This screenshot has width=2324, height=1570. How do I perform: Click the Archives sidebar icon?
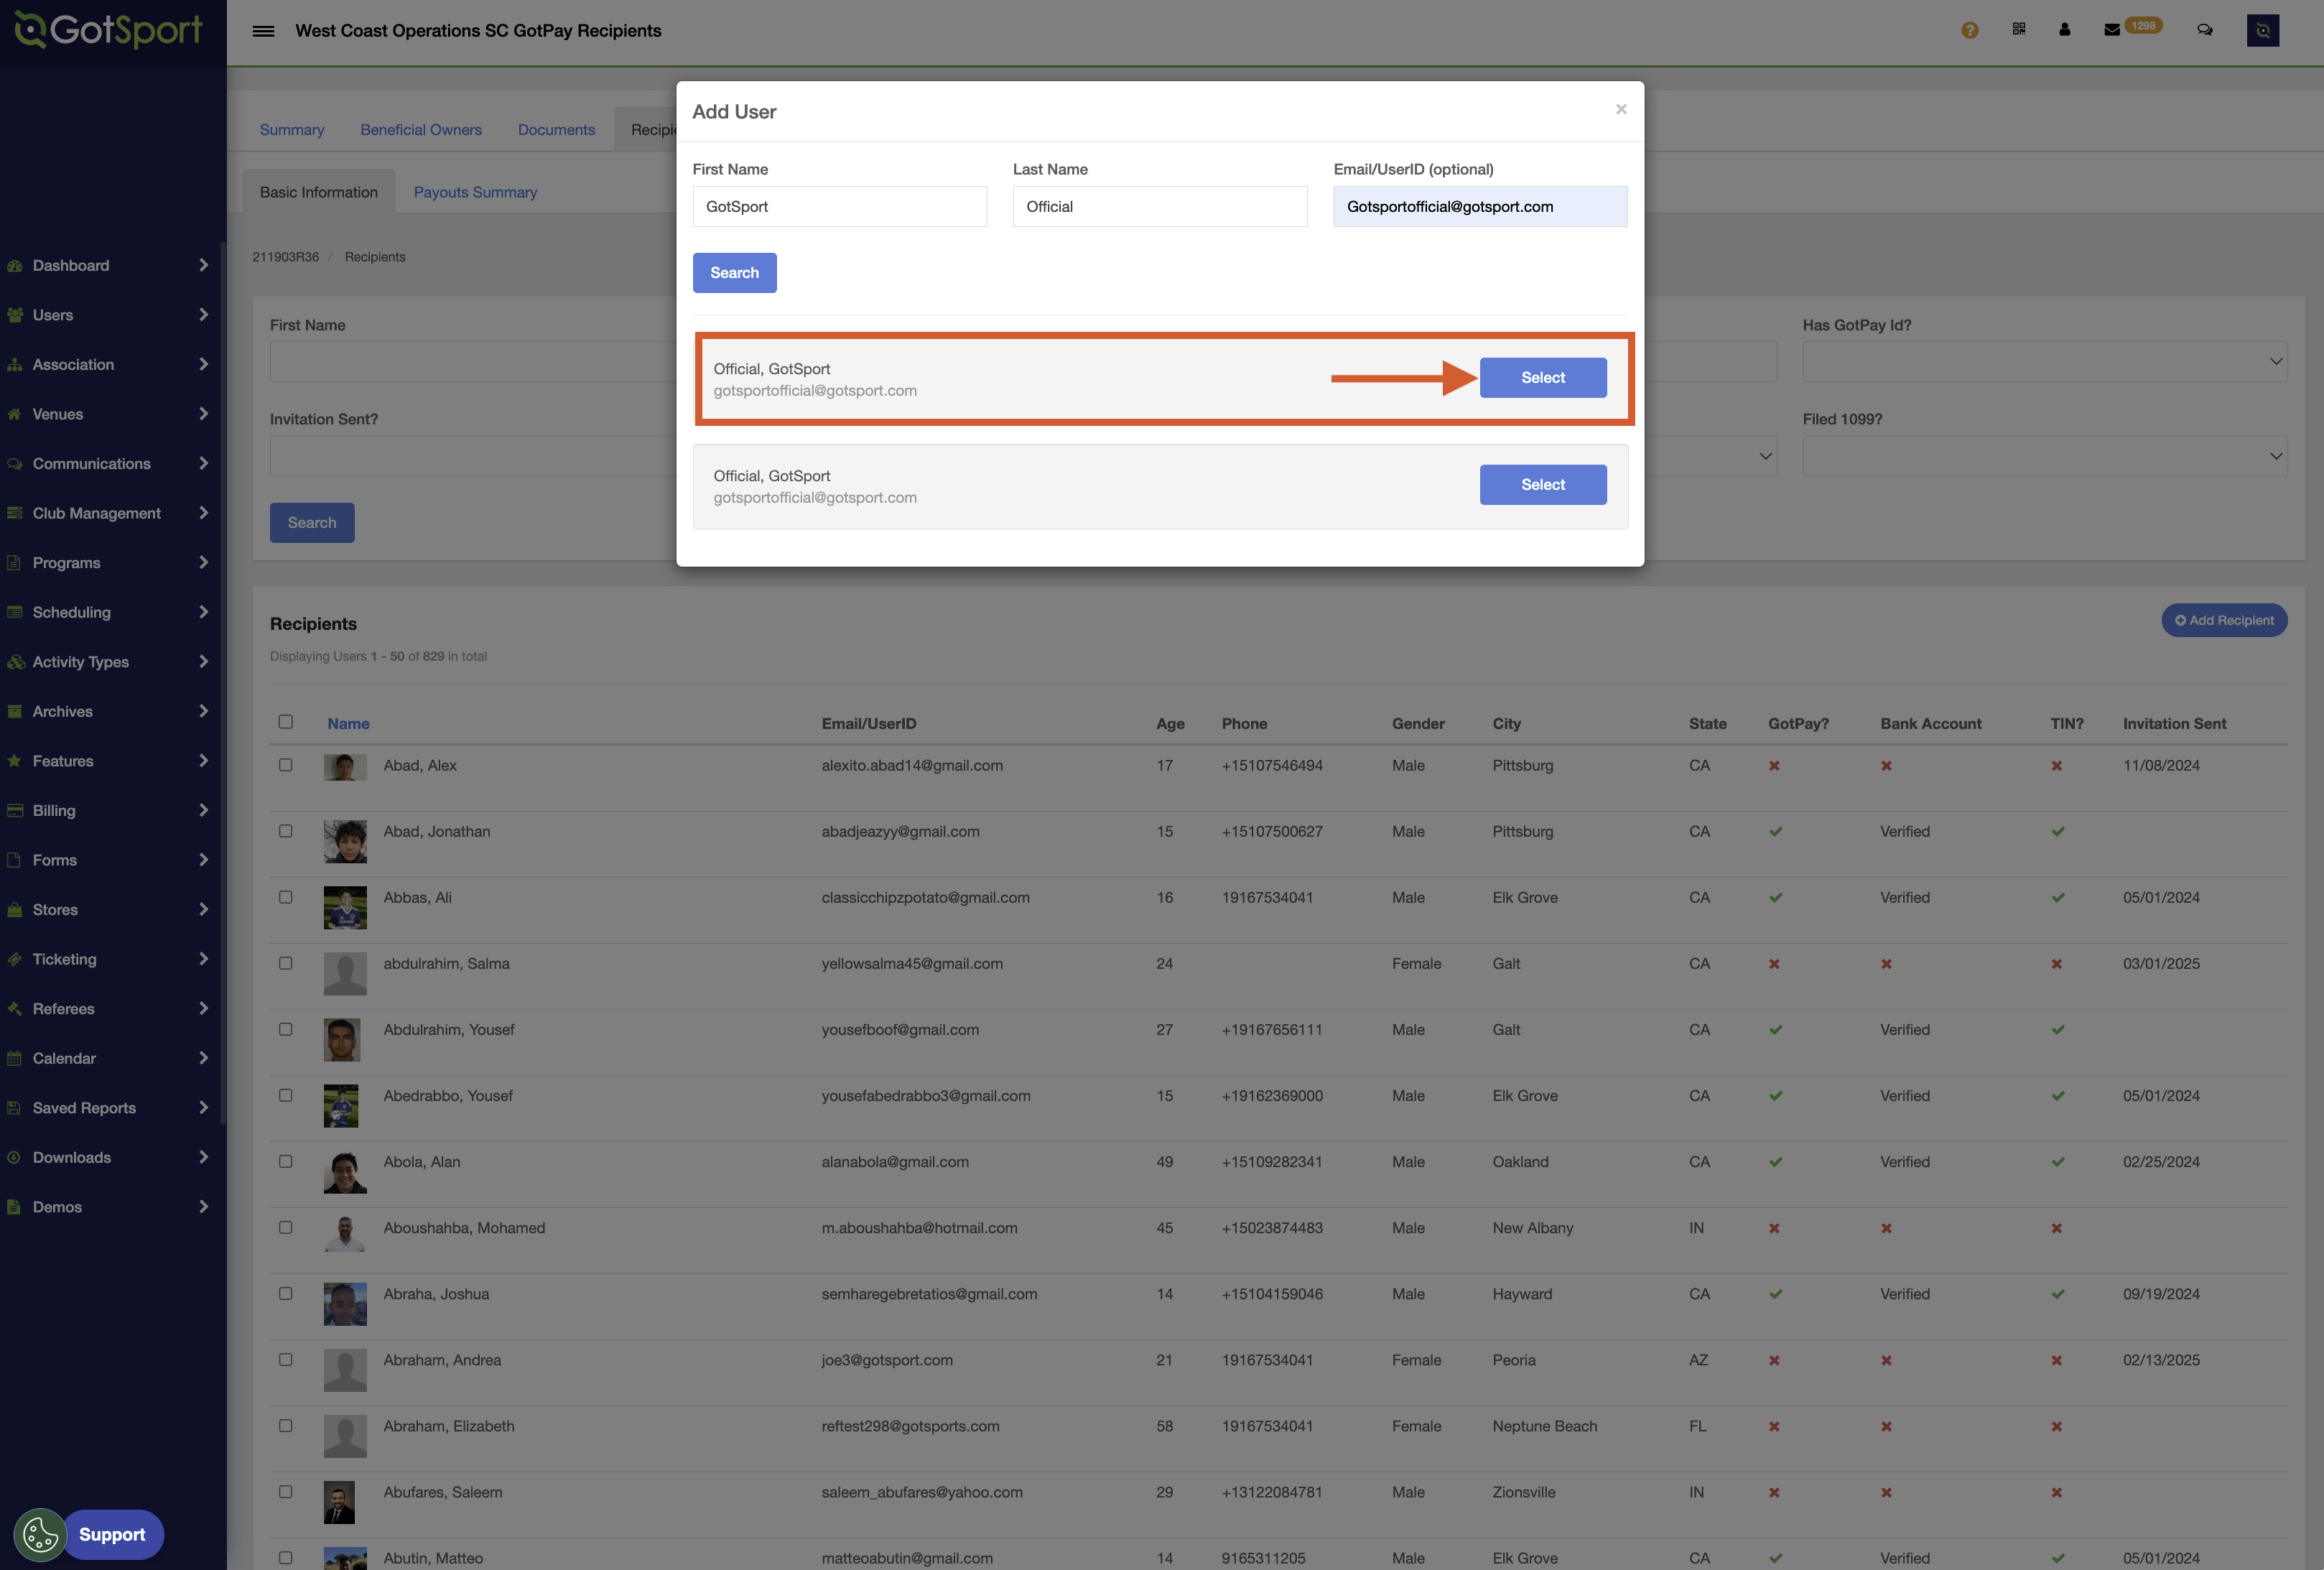pos(14,711)
